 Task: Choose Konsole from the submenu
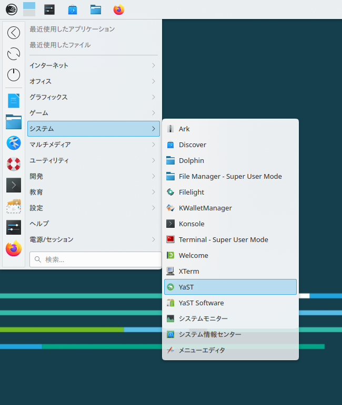230,224
